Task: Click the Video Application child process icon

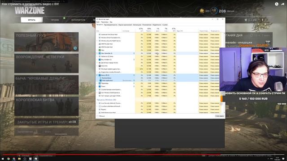Action: (x=100, y=80)
